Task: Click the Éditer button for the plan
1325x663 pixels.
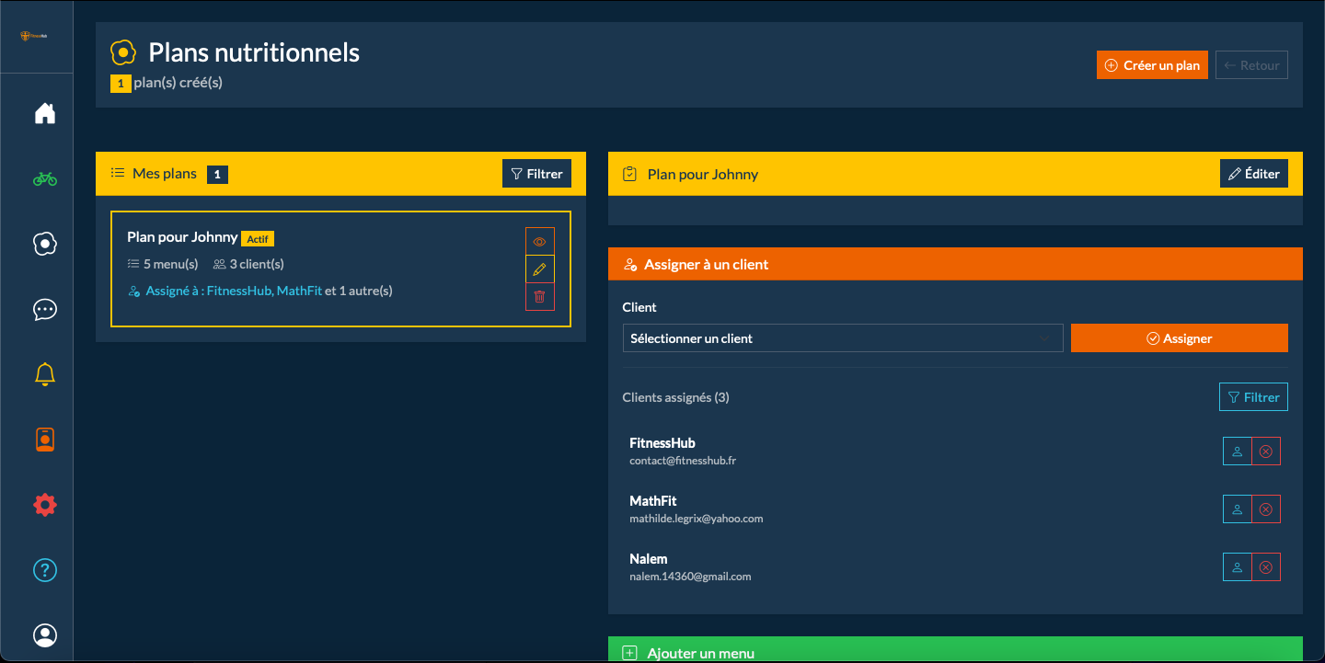Action: 1253,174
